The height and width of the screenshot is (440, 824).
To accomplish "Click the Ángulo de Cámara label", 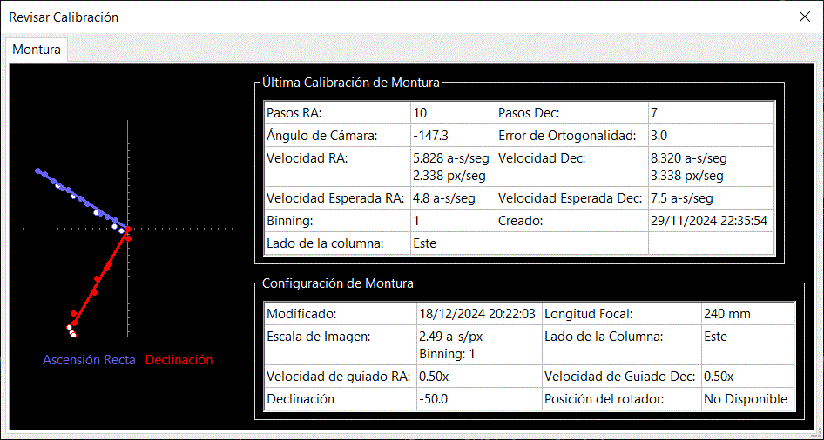I will (322, 136).
